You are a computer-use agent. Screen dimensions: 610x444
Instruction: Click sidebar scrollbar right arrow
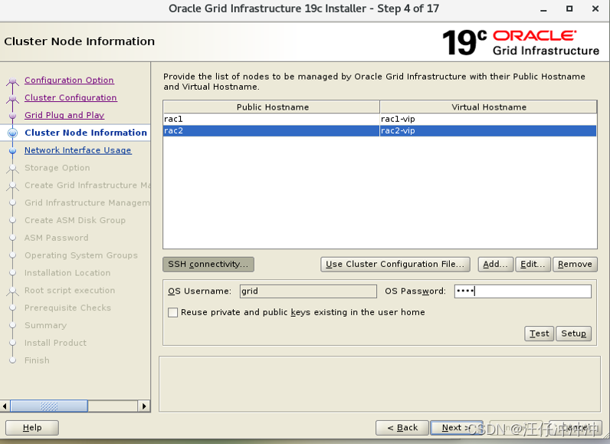pyautogui.click(x=144, y=406)
